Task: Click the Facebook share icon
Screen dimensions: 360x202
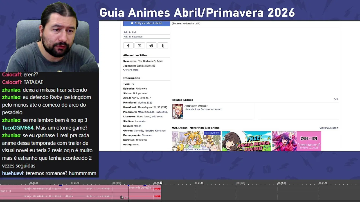Action: pos(128,46)
